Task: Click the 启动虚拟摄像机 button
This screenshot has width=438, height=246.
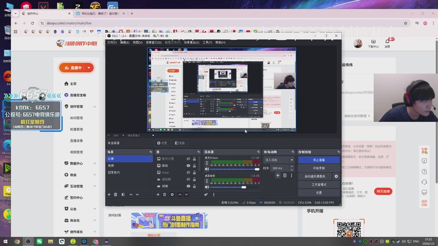Action: pyautogui.click(x=315, y=176)
